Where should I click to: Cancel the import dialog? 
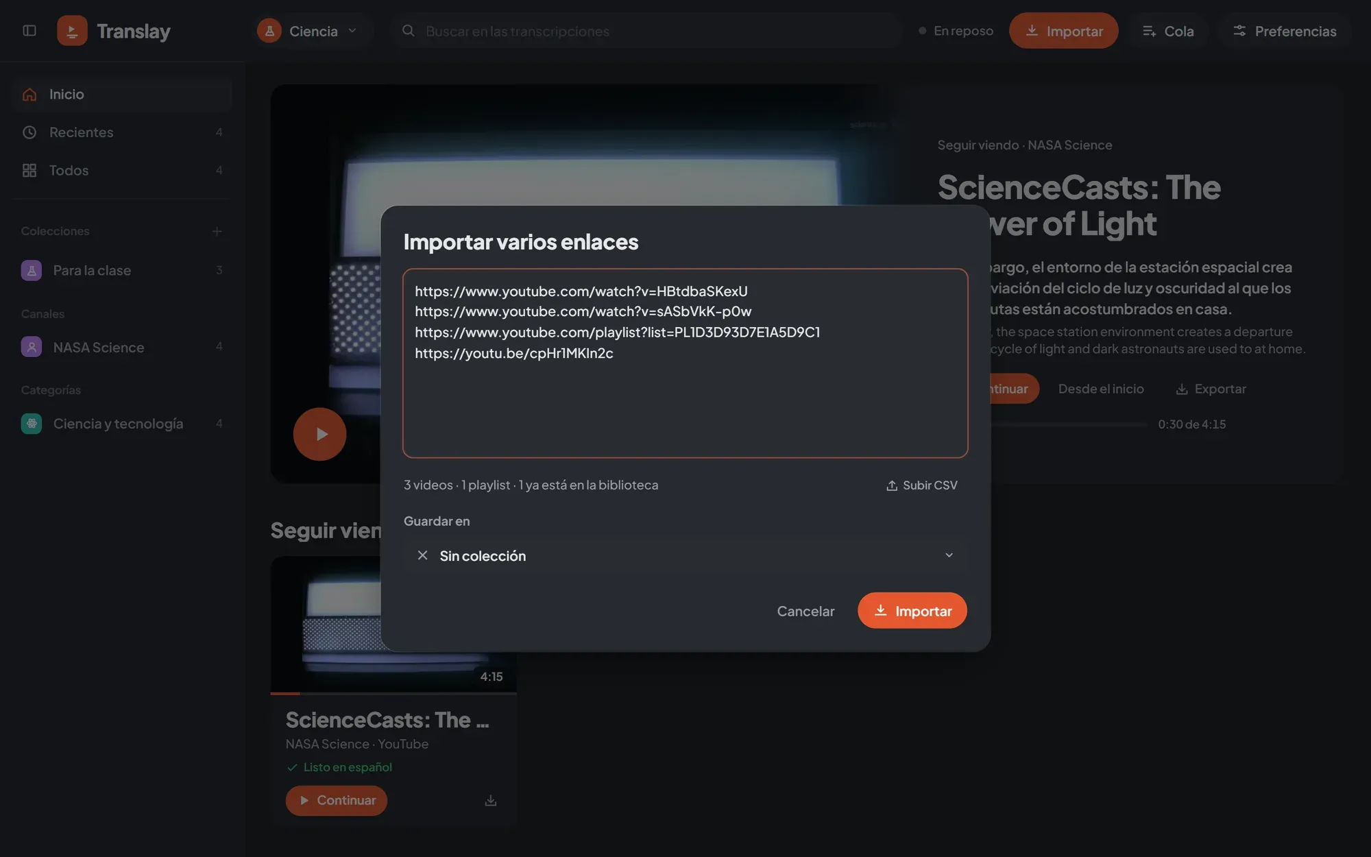click(805, 611)
